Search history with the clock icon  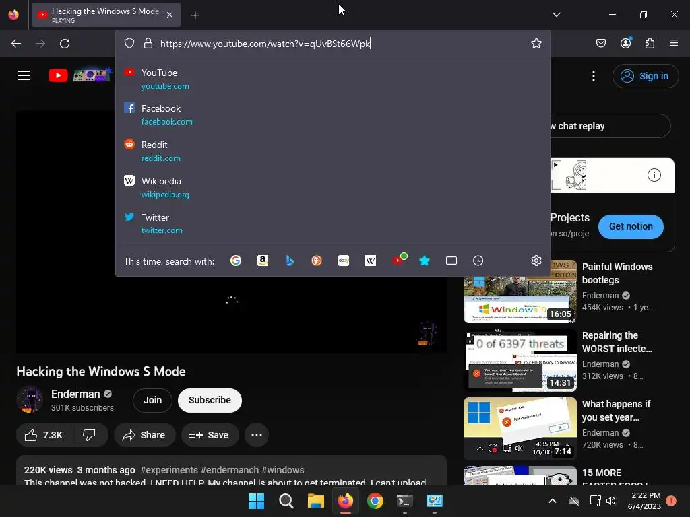click(x=478, y=261)
